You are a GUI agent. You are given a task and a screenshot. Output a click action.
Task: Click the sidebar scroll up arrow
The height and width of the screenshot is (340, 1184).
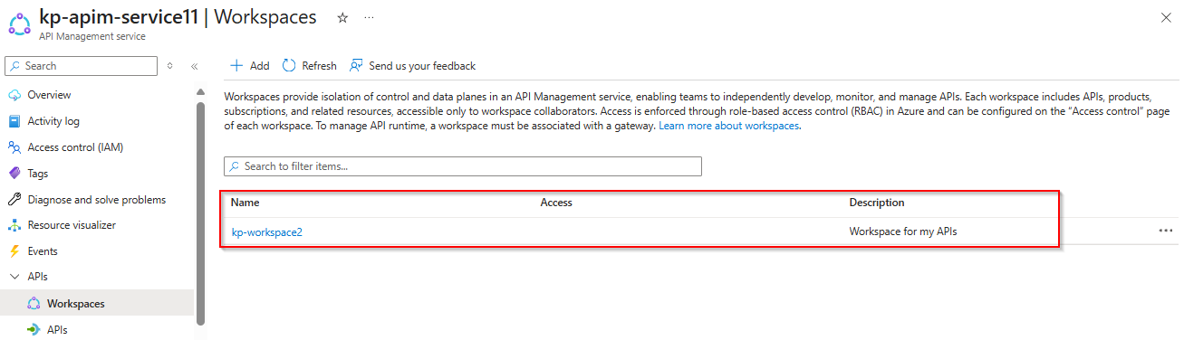pyautogui.click(x=200, y=91)
